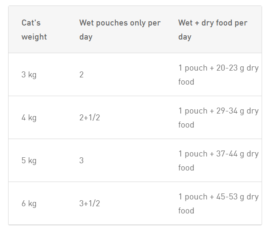Click the "Cat's weight" column header
271x233 pixels.
[34, 30]
